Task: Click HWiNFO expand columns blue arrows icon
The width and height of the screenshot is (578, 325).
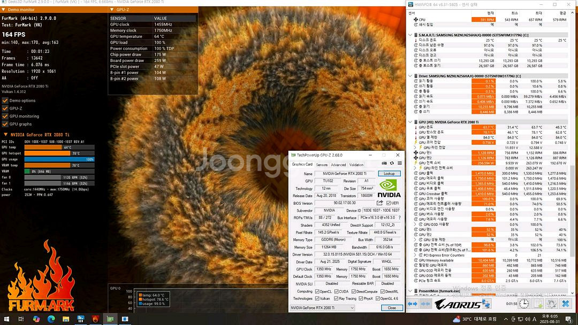Action: coord(413,304)
